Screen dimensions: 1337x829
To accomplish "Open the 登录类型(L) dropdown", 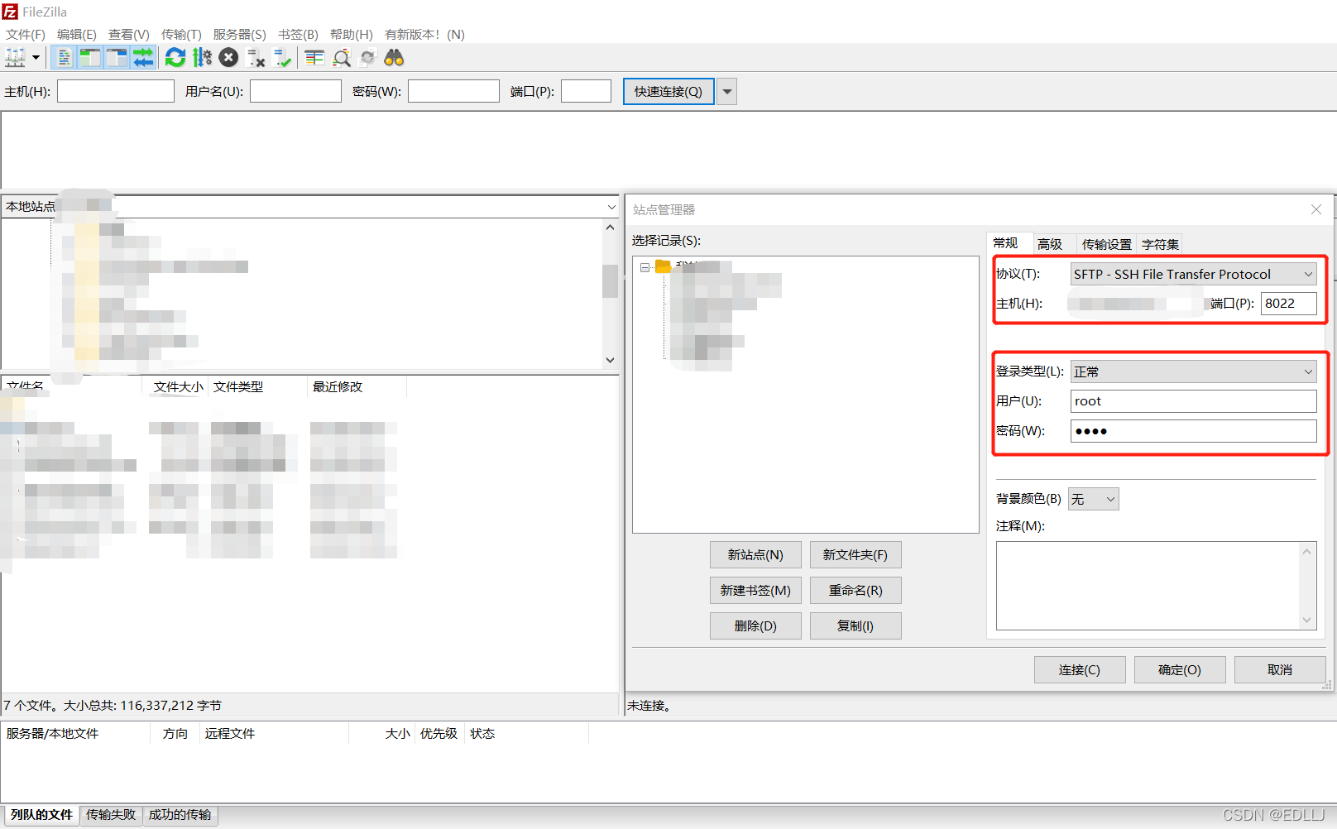I will click(x=1193, y=371).
